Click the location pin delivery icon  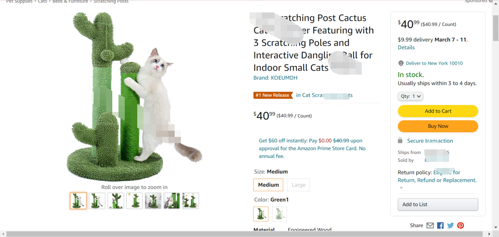(401, 63)
